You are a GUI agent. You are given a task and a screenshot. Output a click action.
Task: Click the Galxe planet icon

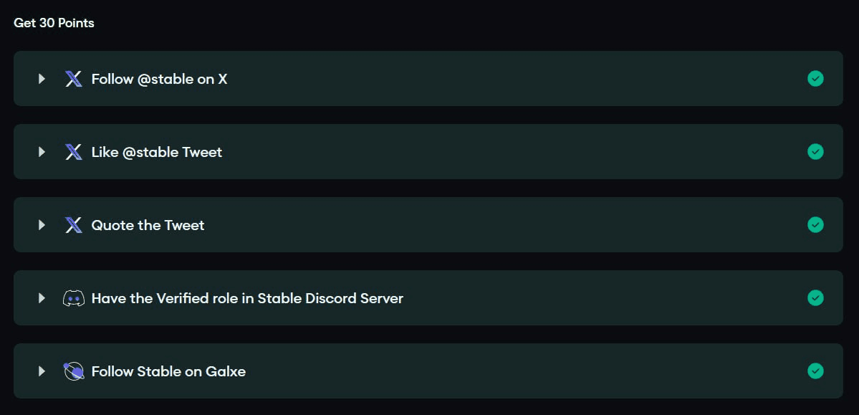click(x=73, y=371)
